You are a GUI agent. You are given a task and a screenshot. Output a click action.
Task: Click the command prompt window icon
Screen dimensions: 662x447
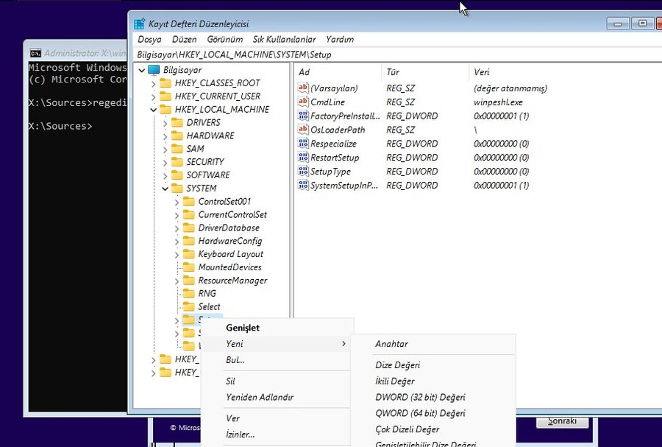pos(35,53)
